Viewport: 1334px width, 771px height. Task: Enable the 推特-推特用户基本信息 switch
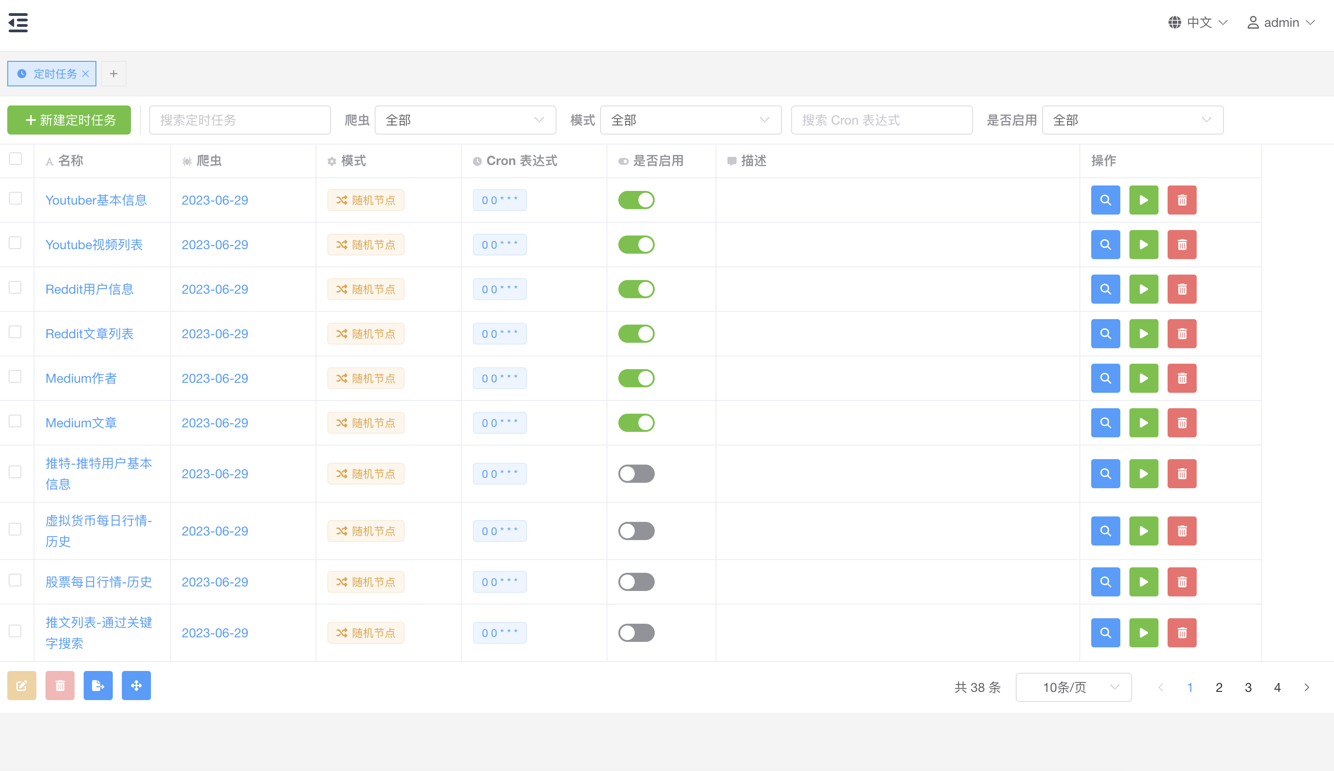[636, 474]
